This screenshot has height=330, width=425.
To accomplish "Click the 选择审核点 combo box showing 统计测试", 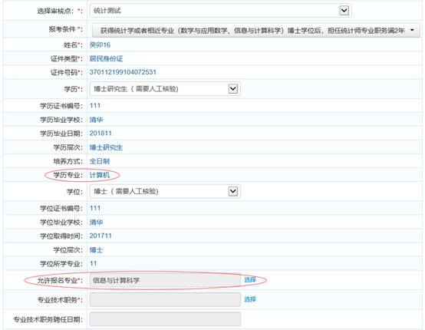I will [221, 11].
